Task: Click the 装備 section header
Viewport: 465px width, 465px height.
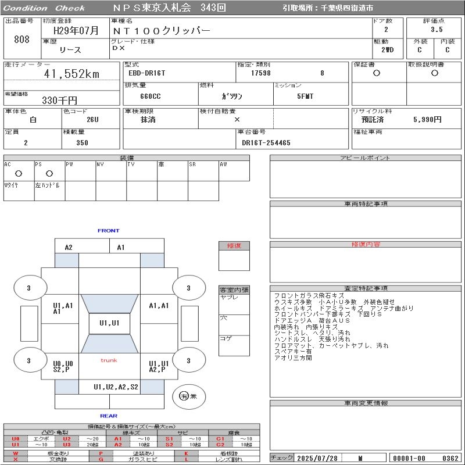Action: tap(127, 158)
